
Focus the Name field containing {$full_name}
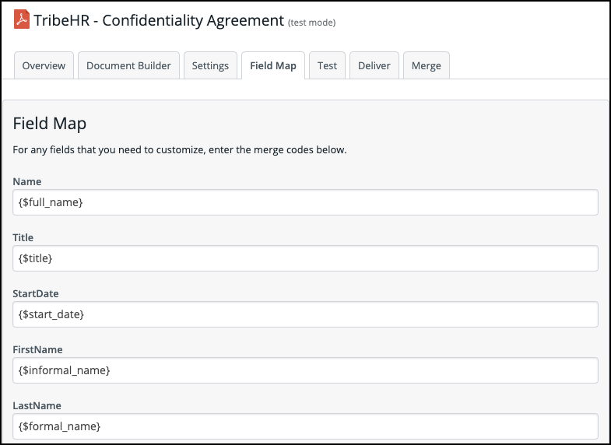pyautogui.click(x=305, y=202)
